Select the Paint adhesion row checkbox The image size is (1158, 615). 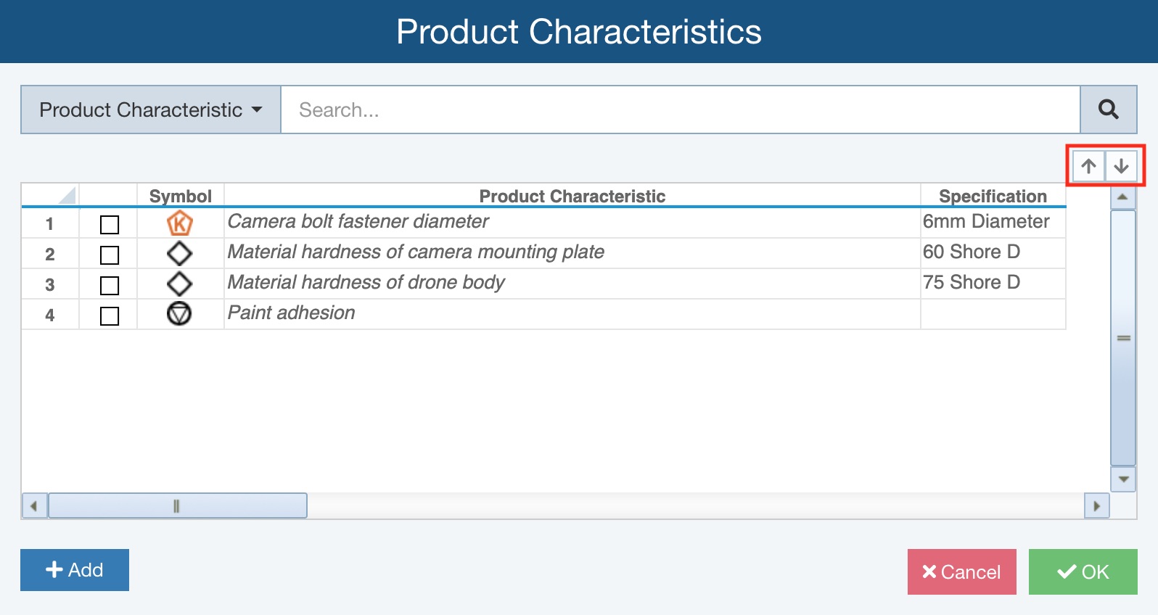(110, 316)
